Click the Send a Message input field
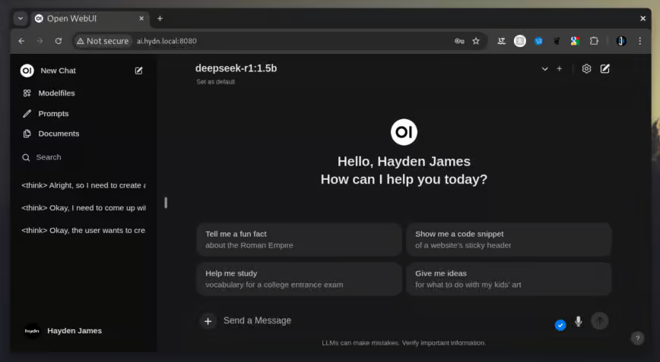This screenshot has width=660, height=362. (x=380, y=321)
